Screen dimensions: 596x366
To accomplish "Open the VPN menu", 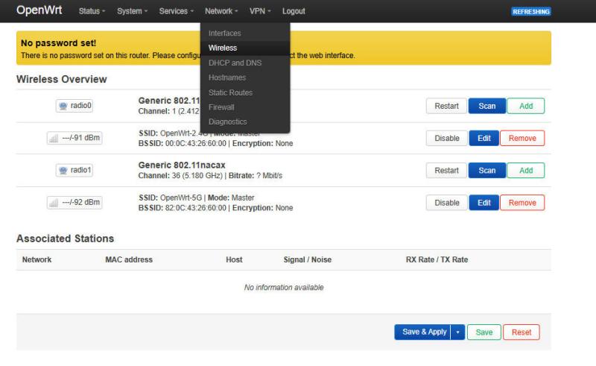I will point(260,11).
